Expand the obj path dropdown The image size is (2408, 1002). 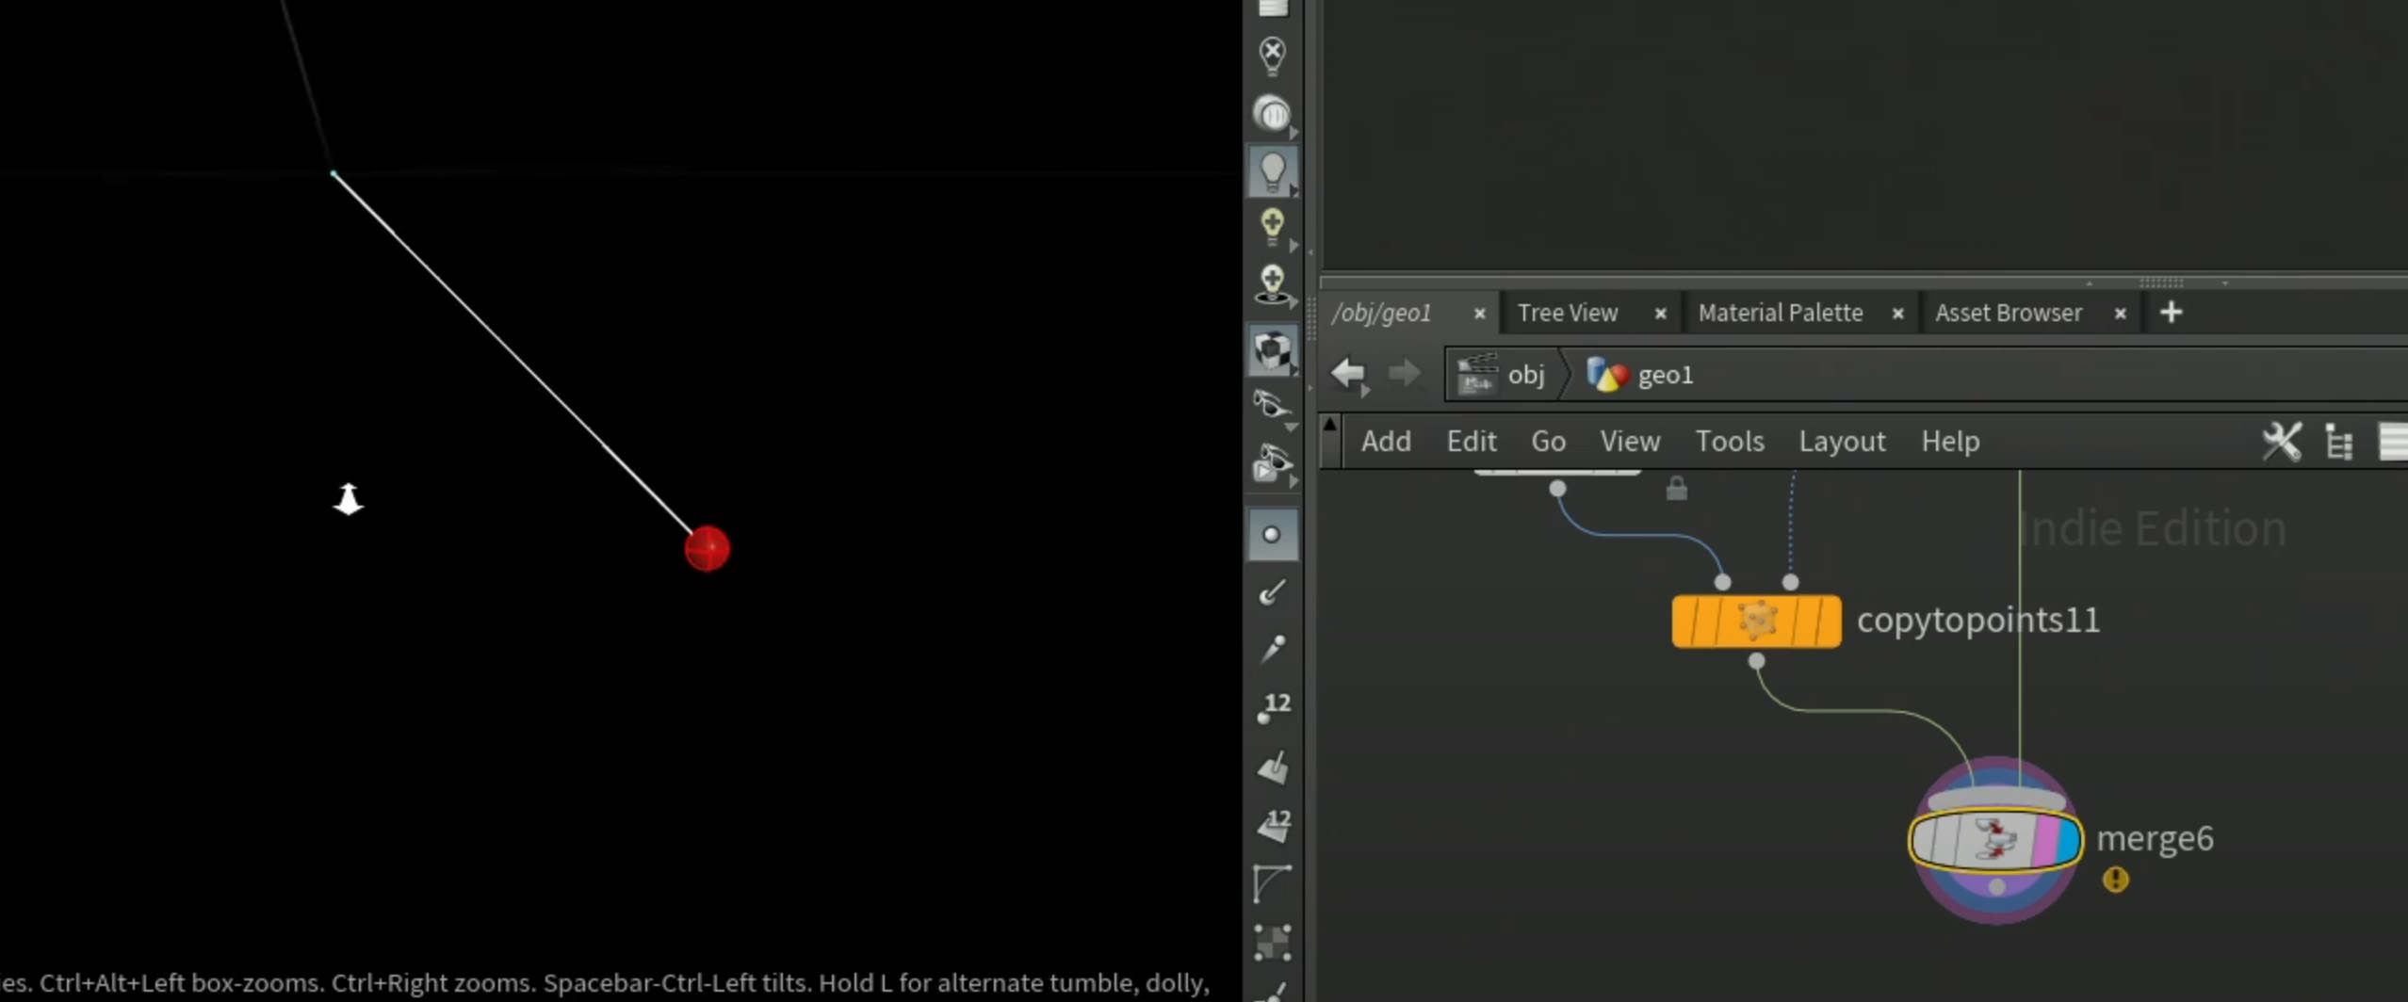pos(1504,375)
